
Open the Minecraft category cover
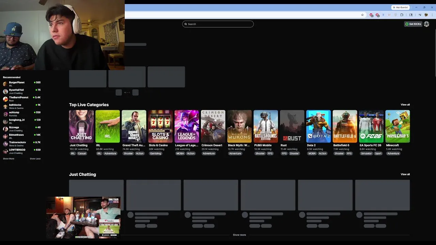click(398, 126)
